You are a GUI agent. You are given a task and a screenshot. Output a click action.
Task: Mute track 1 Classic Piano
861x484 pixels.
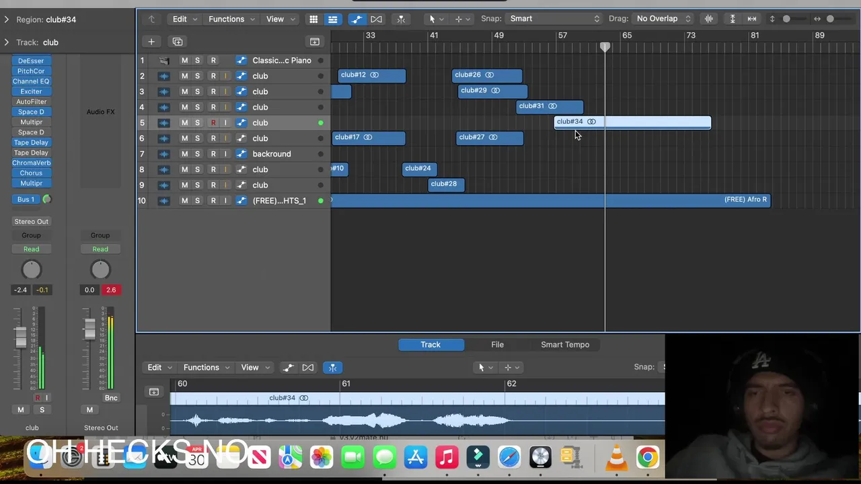[x=184, y=61]
